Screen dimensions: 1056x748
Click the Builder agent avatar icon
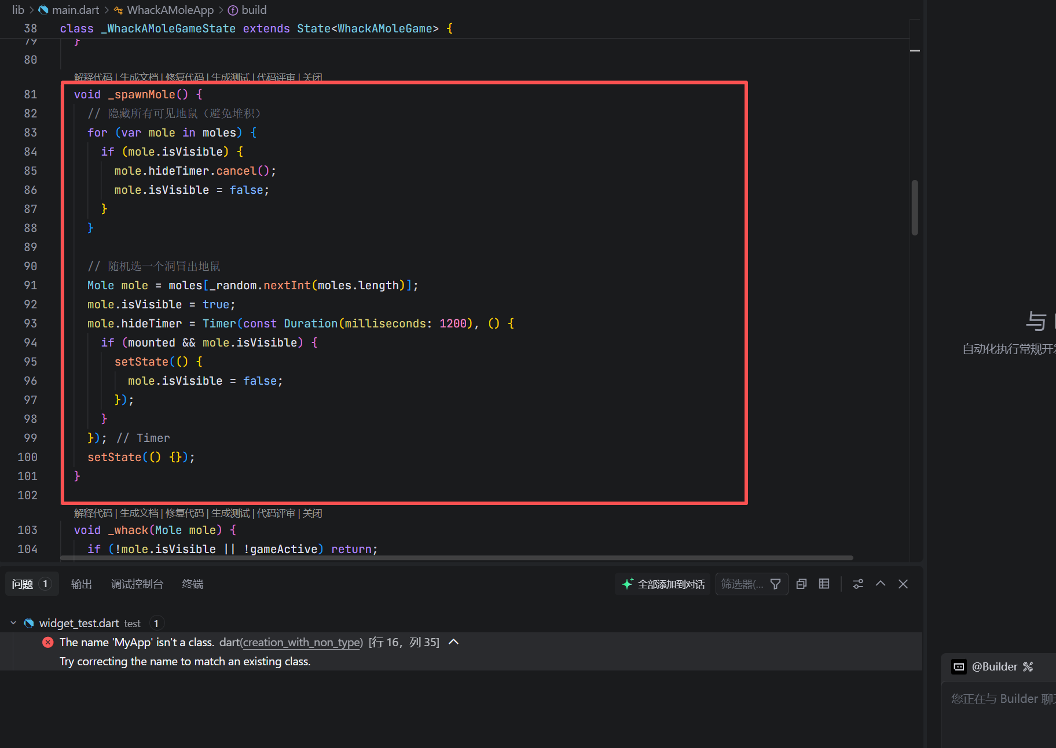click(x=959, y=667)
